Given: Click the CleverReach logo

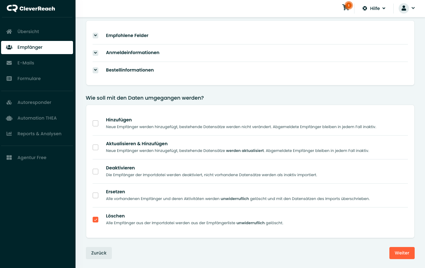Looking at the screenshot, I should [x=31, y=8].
